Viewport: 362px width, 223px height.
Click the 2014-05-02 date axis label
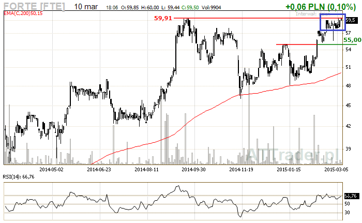coord(52,169)
